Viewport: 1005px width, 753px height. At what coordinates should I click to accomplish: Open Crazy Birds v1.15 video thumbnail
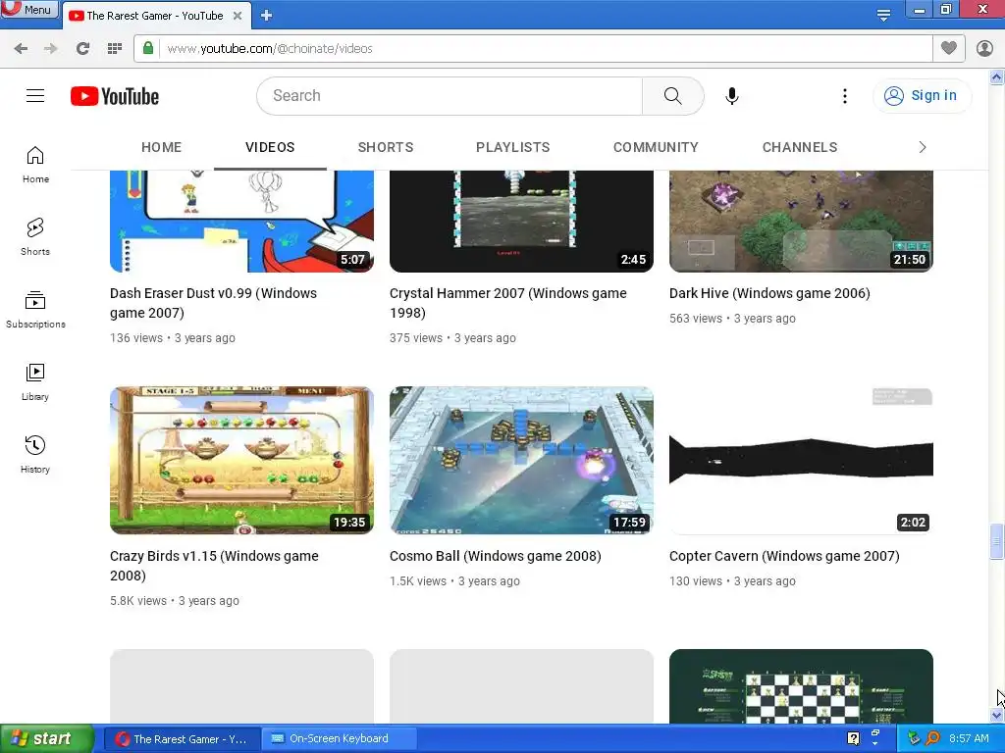coord(241,461)
